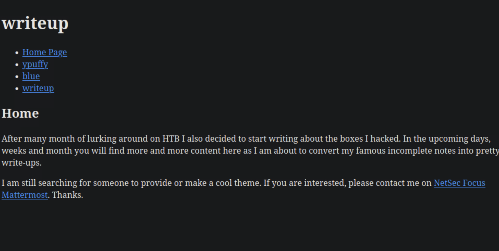Screen dimensions: 499x251
Task: Click the Home section heading
Action: [20, 114]
